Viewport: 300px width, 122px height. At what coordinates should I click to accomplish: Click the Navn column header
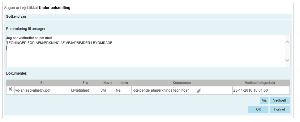pos(107,83)
